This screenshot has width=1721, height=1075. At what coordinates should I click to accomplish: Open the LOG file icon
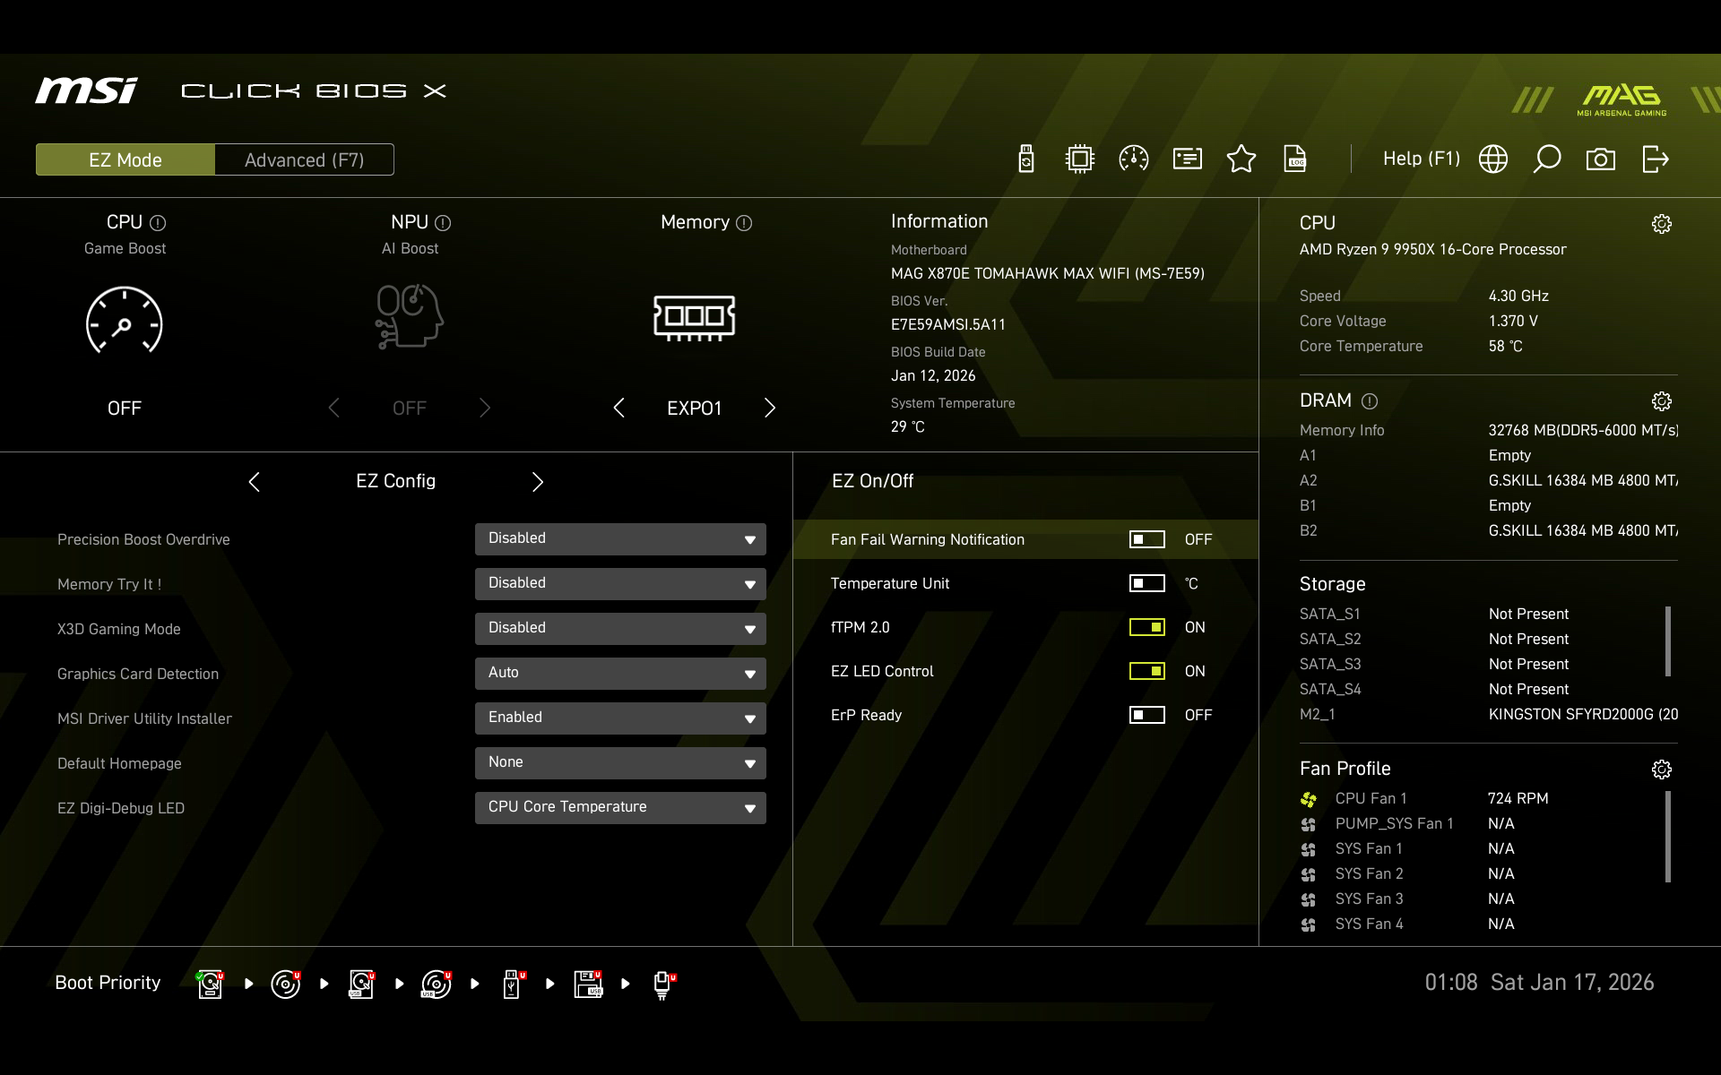[x=1295, y=159]
